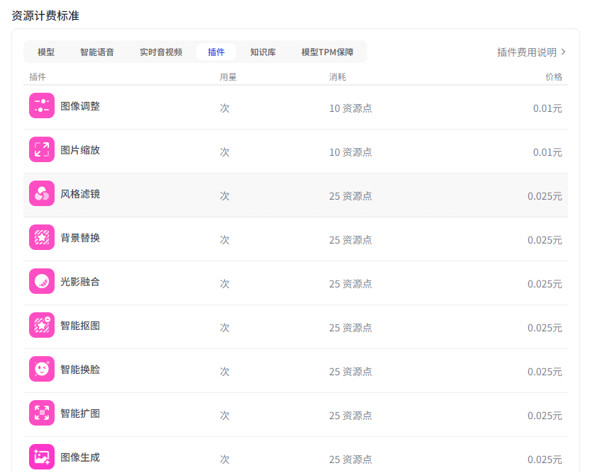
Task: Click the 背景替换 plugin icon
Action: coord(42,237)
